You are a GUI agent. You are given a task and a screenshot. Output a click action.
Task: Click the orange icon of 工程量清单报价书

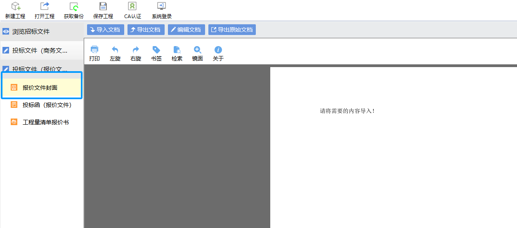click(x=14, y=122)
